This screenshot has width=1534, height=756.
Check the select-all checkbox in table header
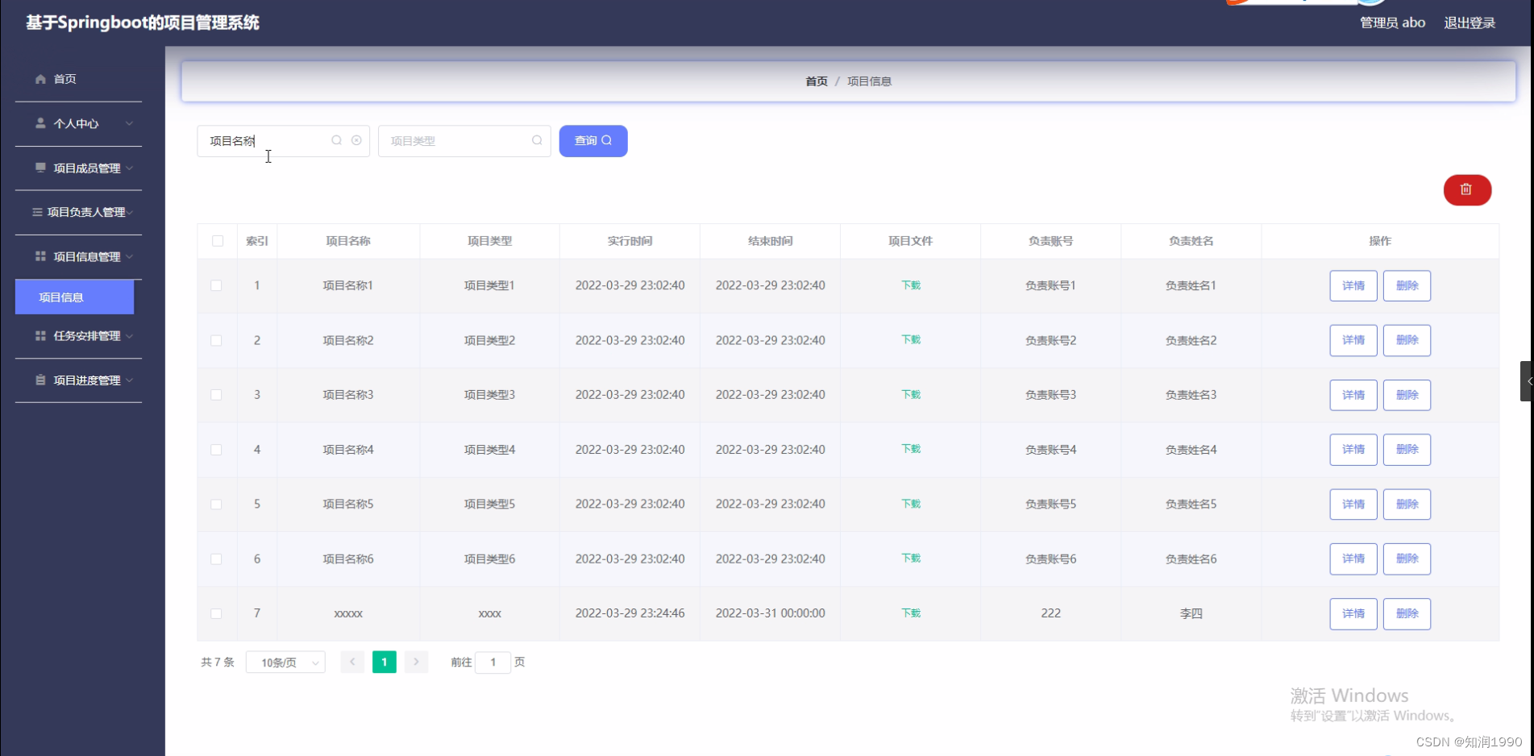coord(216,241)
